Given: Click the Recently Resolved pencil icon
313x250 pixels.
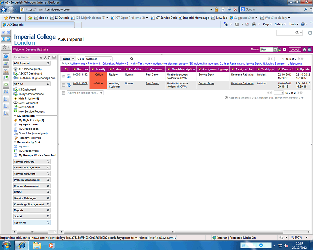Looking at the screenshot, I should point(16,138).
